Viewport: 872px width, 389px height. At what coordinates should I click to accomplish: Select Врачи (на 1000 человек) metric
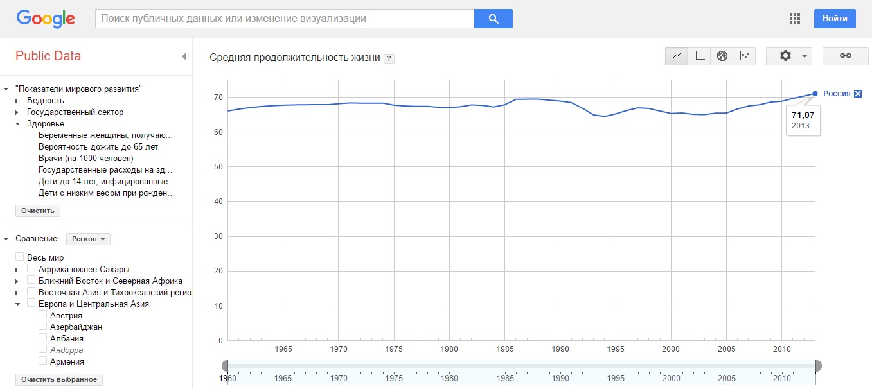85,159
